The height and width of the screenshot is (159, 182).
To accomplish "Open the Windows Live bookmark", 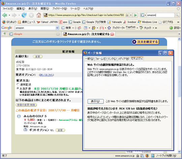I will point(147,22).
